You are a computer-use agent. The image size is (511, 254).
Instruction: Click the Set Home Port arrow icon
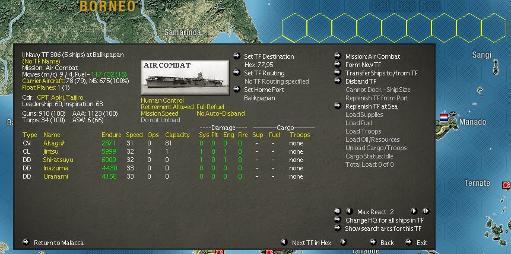(237, 89)
